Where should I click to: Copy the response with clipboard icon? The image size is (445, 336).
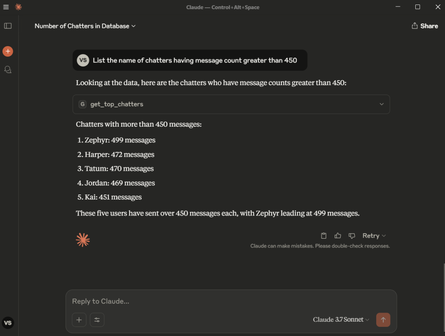[323, 236]
